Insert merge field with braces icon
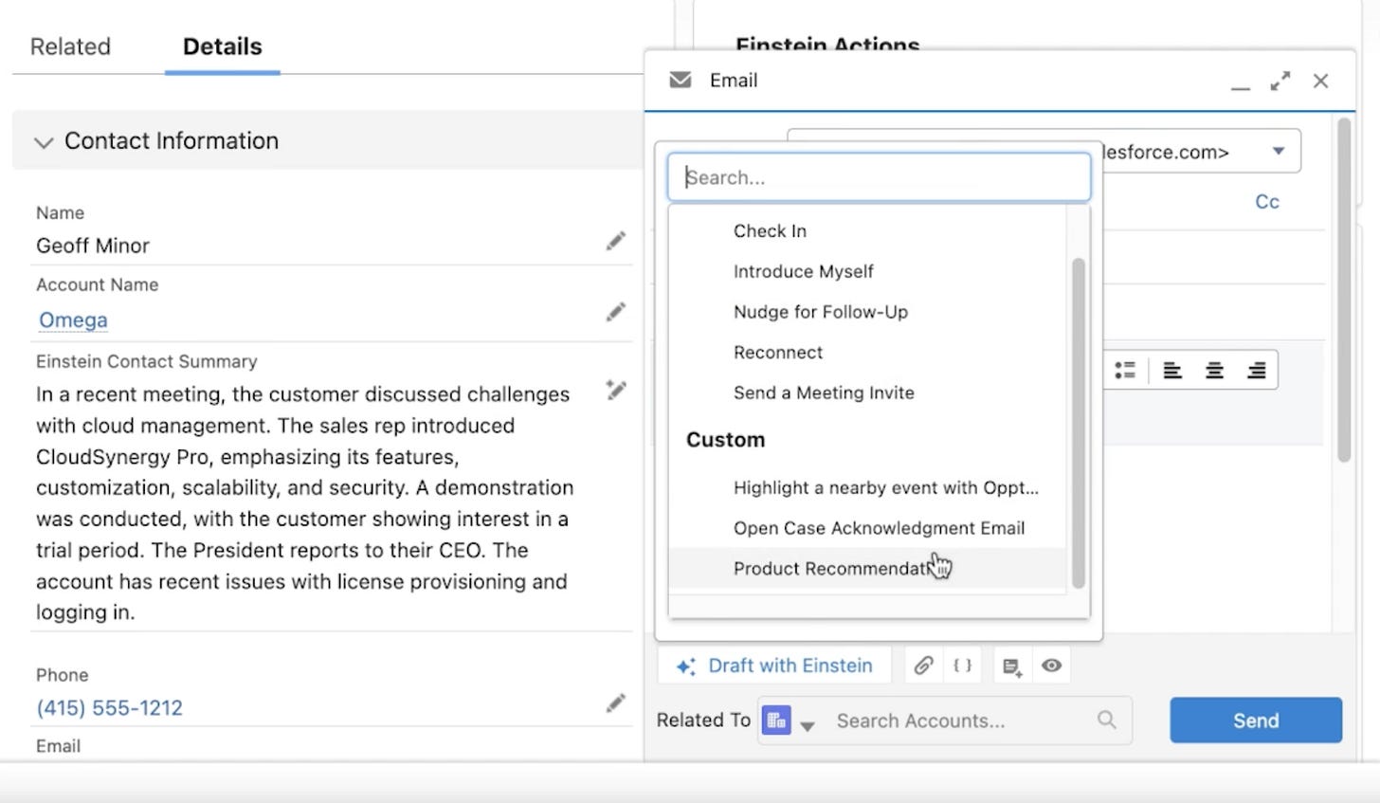 coord(962,666)
